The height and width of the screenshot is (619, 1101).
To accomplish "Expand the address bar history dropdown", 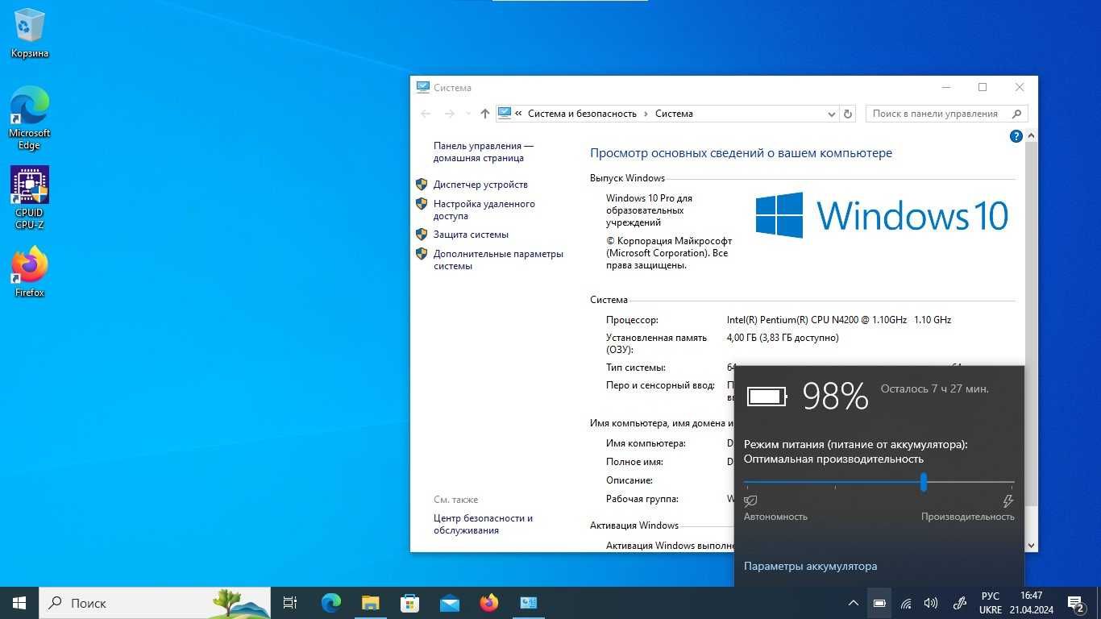I will pyautogui.click(x=832, y=114).
